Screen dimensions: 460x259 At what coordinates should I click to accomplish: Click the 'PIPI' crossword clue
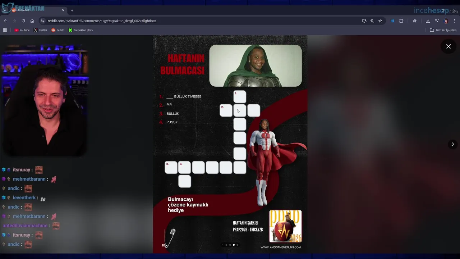click(x=169, y=105)
